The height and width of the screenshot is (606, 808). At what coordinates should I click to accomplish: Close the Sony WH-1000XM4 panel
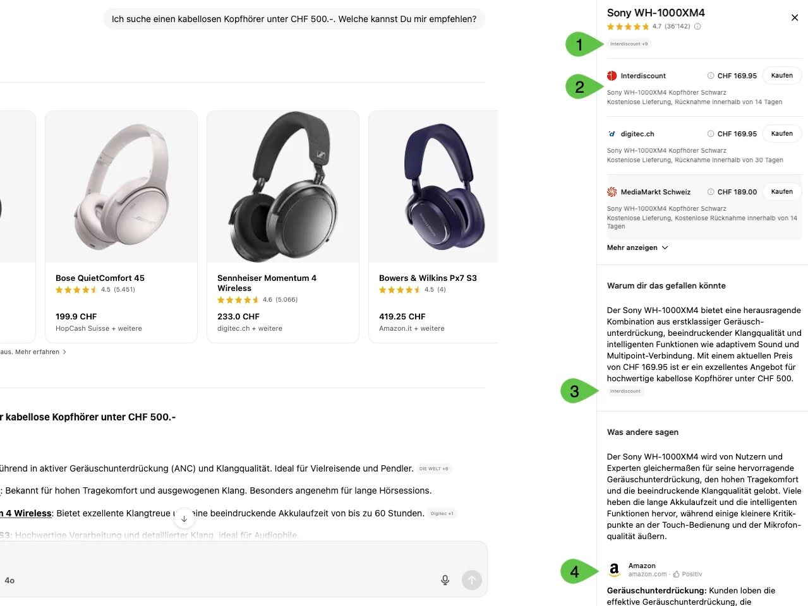pyautogui.click(x=794, y=18)
